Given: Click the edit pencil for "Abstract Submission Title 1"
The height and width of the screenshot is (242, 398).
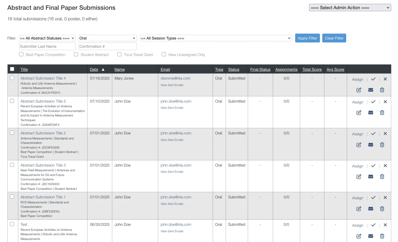Looking at the screenshot, I should [x=359, y=209].
